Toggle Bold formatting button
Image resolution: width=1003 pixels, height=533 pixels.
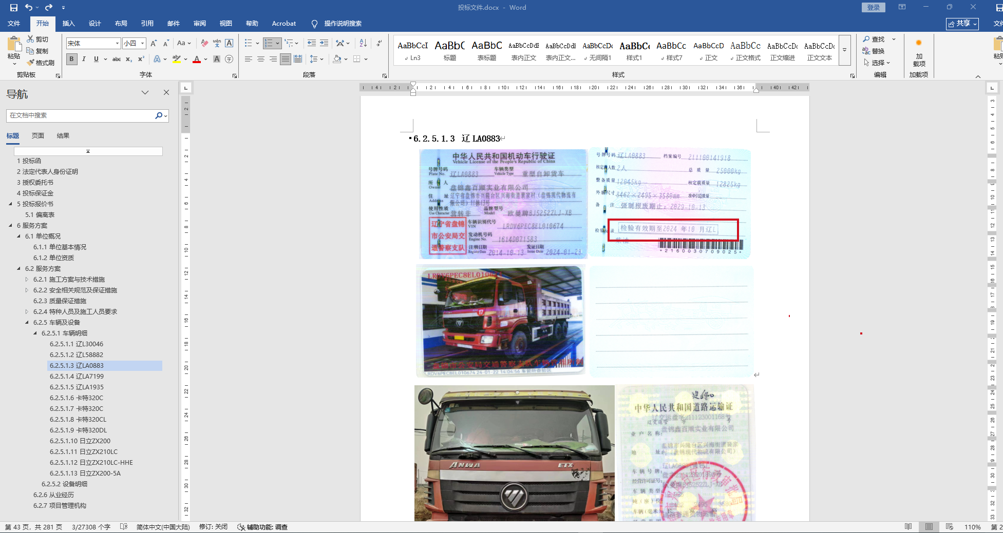click(x=71, y=59)
